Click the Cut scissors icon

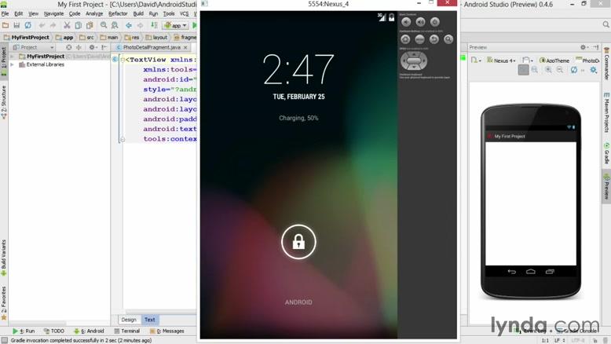67,25
